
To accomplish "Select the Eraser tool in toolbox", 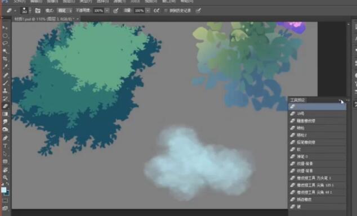I will (5, 106).
